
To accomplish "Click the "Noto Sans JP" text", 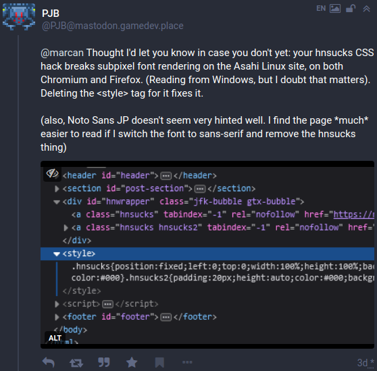I will [x=98, y=120].
